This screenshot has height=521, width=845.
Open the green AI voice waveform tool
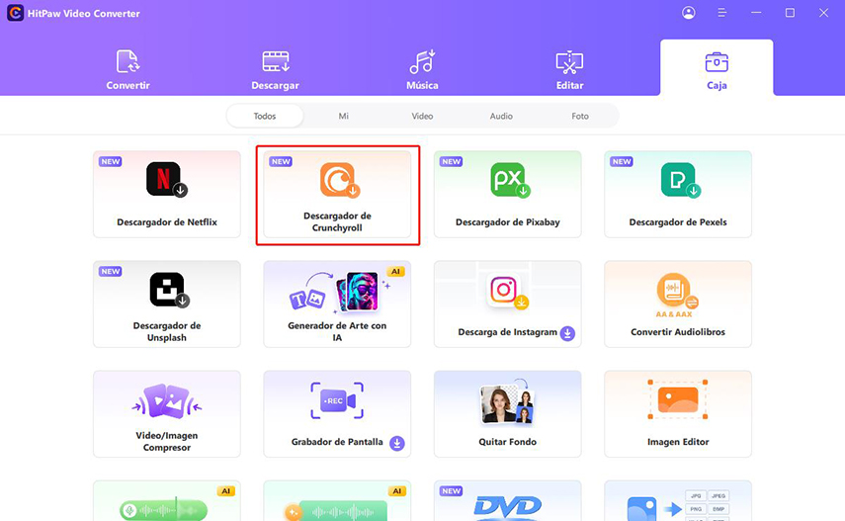163,510
